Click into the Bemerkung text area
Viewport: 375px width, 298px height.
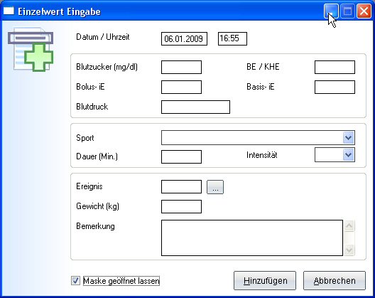[252, 238]
